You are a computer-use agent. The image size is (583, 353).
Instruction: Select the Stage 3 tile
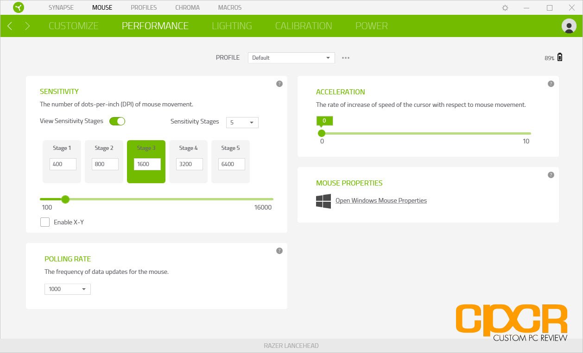146,161
